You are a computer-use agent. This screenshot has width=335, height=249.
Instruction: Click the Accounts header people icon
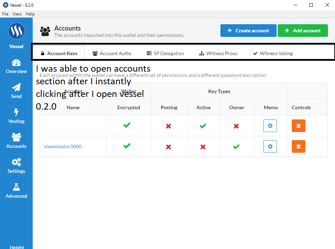click(x=45, y=31)
